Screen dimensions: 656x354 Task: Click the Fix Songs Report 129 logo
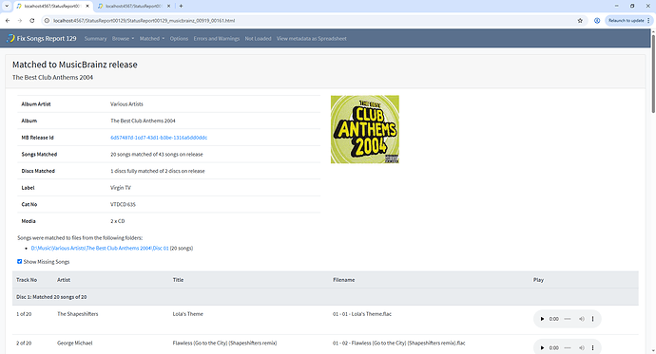coord(42,38)
